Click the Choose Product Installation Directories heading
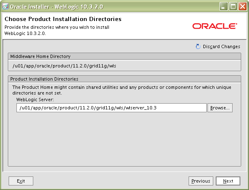The image size is (249, 190). (63, 19)
